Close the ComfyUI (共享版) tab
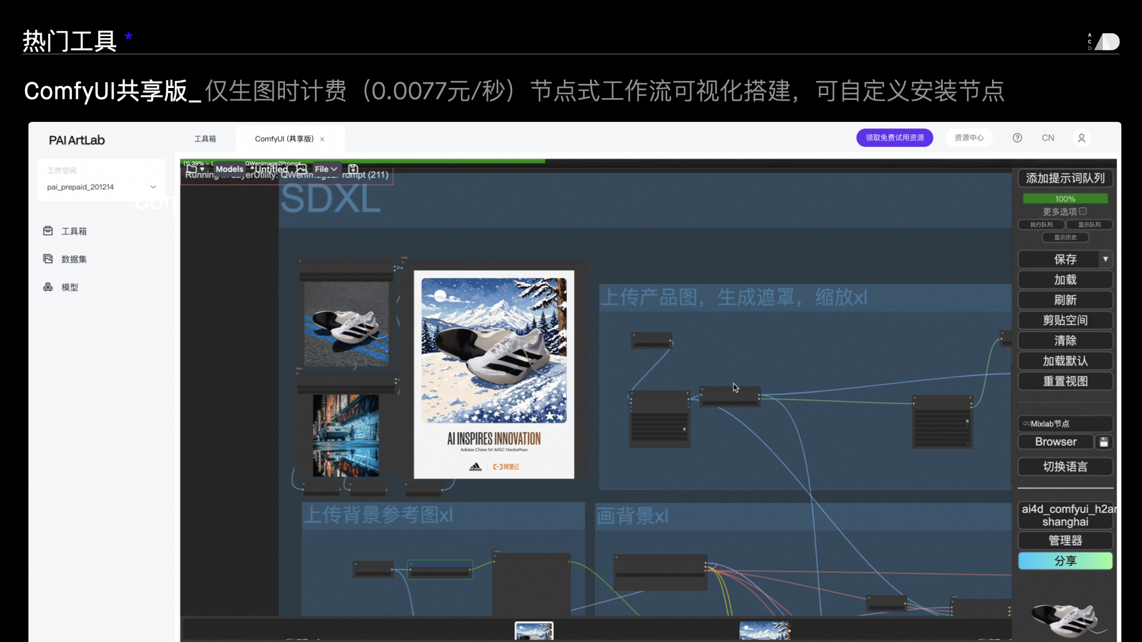Viewport: 1142px width, 642px height. click(x=322, y=139)
